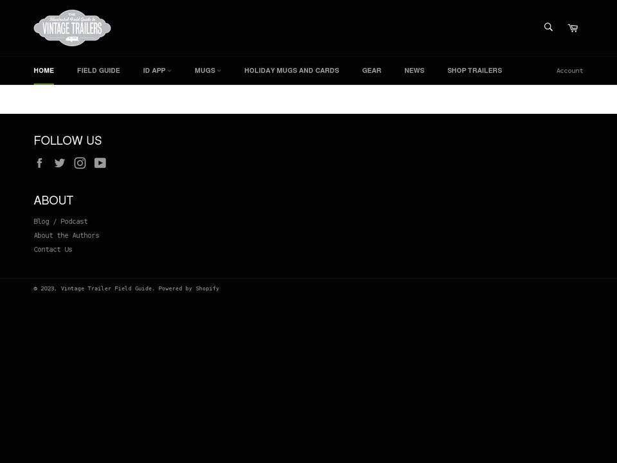The height and width of the screenshot is (463, 617).
Task: Open the Instagram social icon
Action: (80, 163)
